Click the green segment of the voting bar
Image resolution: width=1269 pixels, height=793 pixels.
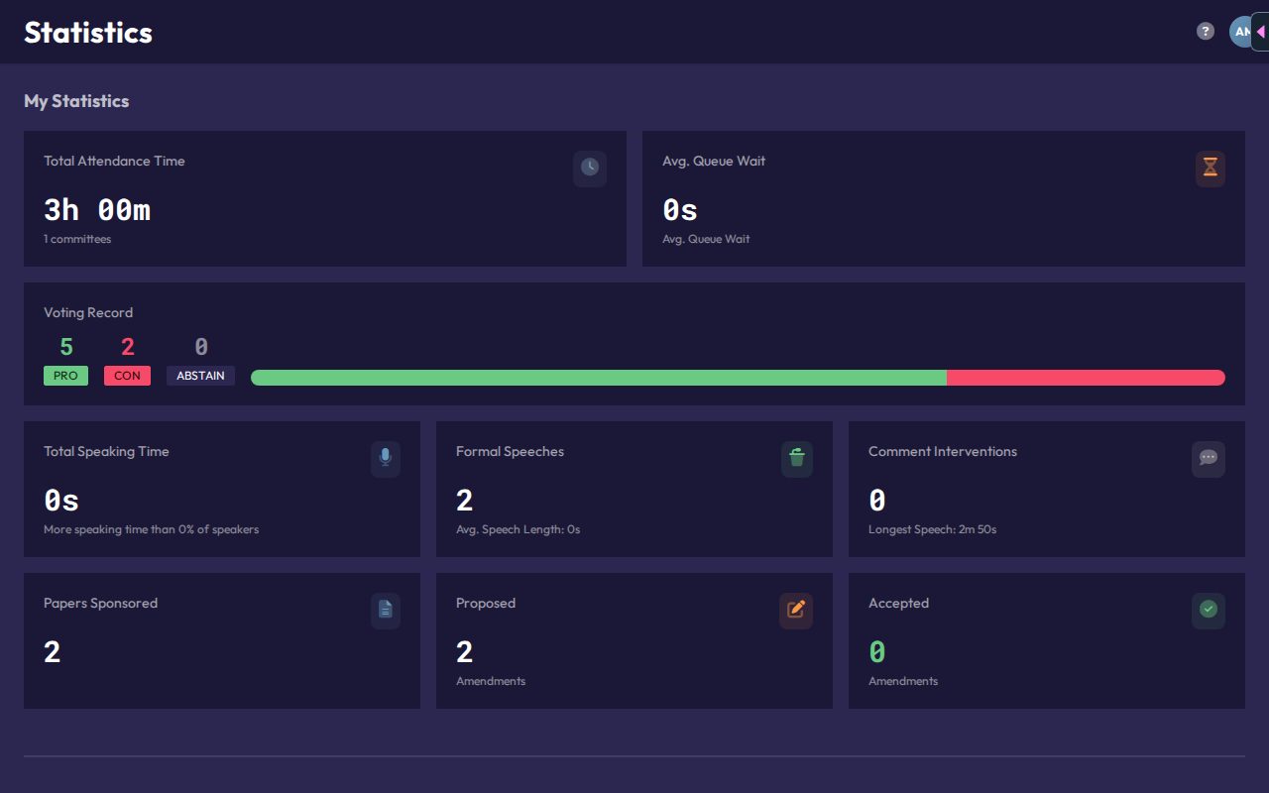599,378
